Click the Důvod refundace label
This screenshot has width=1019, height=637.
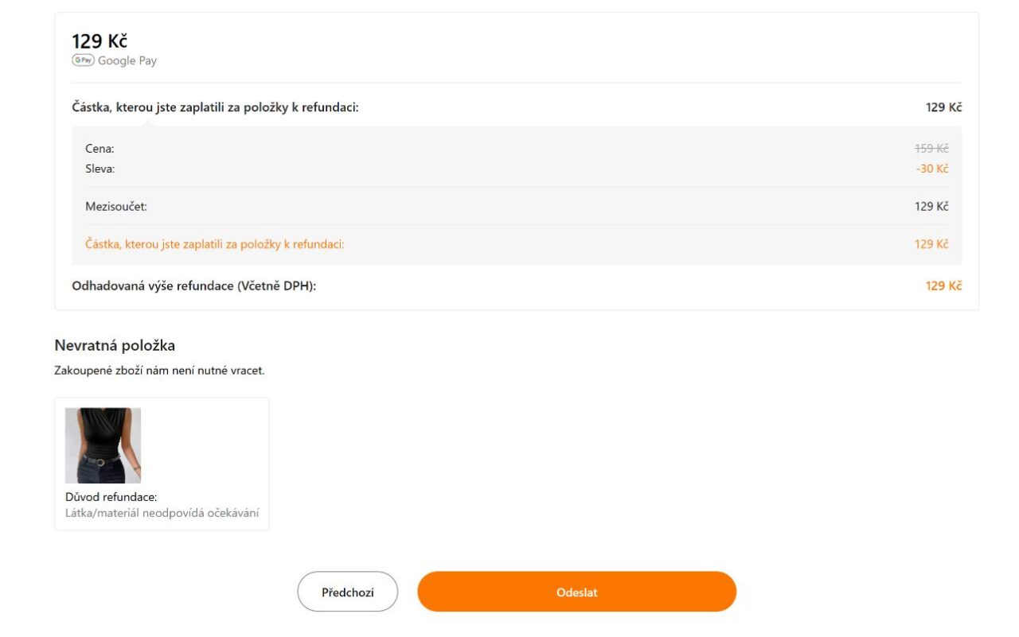(111, 497)
